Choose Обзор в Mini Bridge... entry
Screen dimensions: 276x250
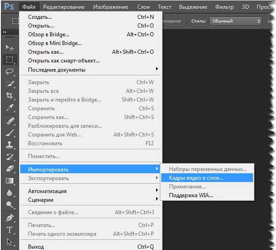pos(90,43)
